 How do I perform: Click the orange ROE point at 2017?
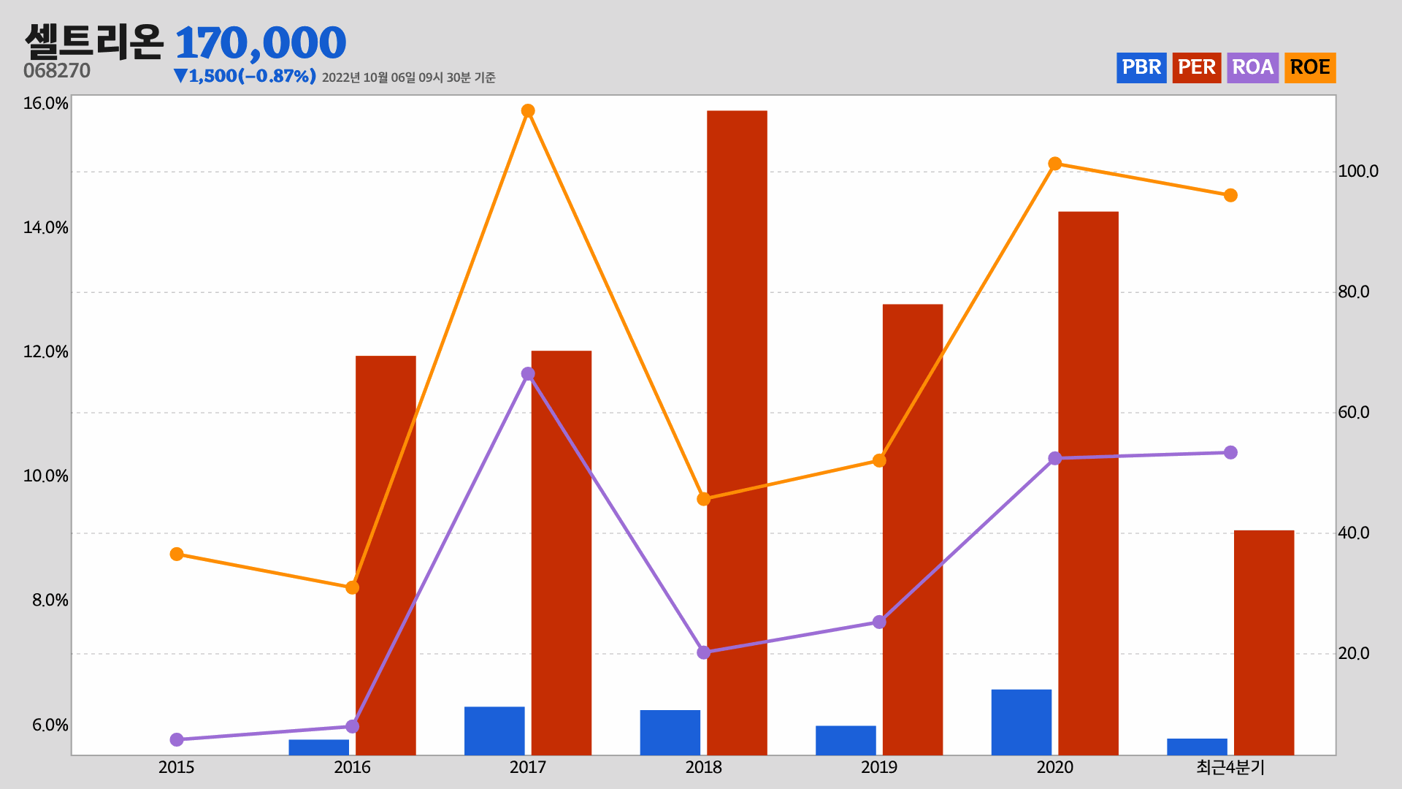528,111
